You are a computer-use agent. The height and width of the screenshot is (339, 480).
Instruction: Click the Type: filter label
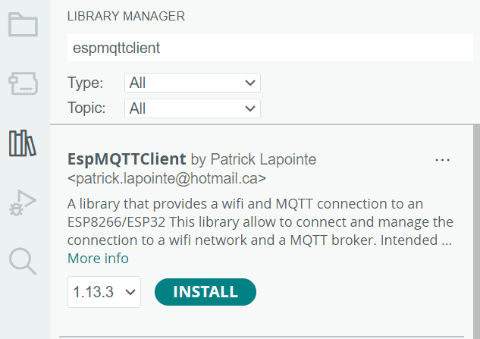pyautogui.click(x=86, y=83)
